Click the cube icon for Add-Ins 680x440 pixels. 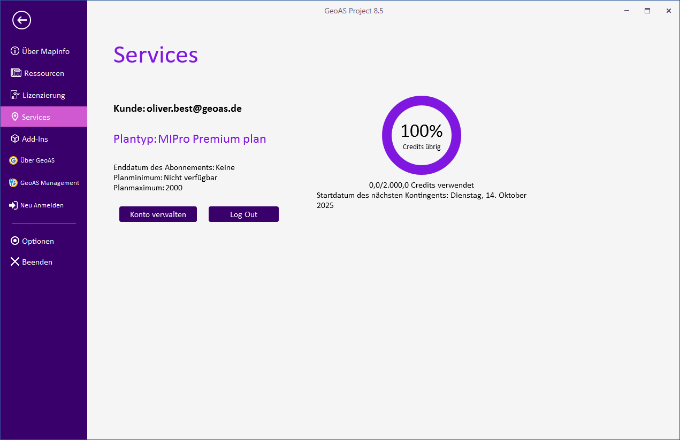pos(15,139)
